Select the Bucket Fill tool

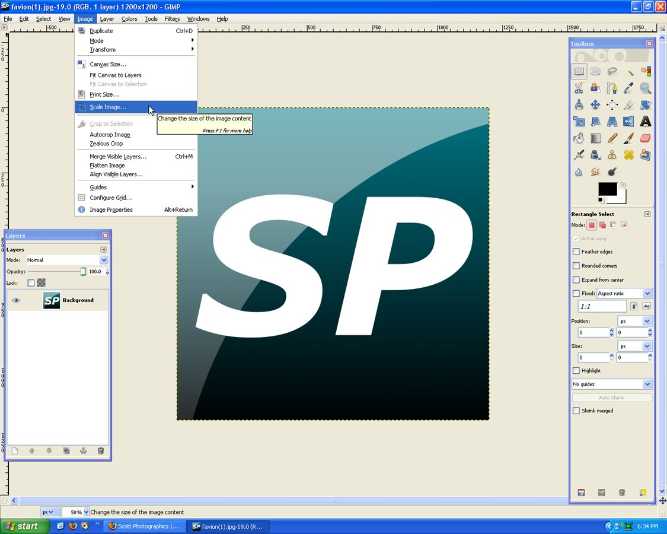coord(579,138)
